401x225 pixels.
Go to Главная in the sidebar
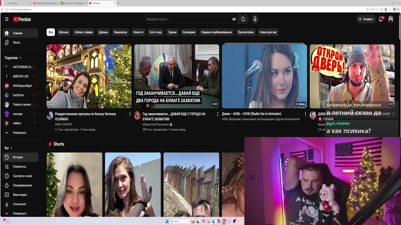[21, 33]
